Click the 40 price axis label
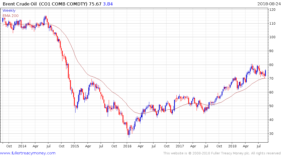Viewport: 281px width, 157px height. (x=271, y=120)
